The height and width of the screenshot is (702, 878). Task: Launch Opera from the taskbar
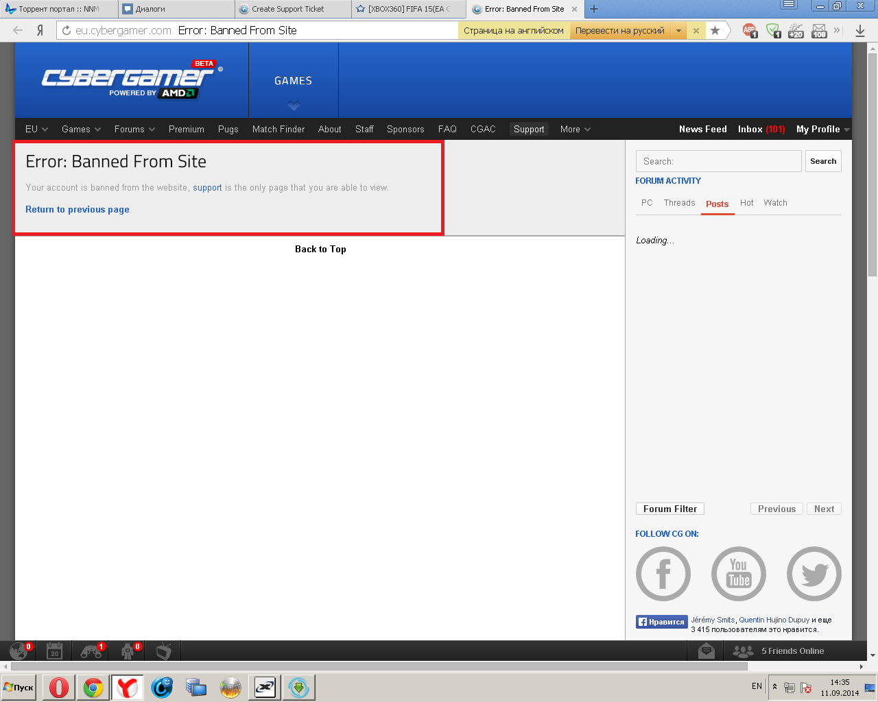[x=59, y=687]
